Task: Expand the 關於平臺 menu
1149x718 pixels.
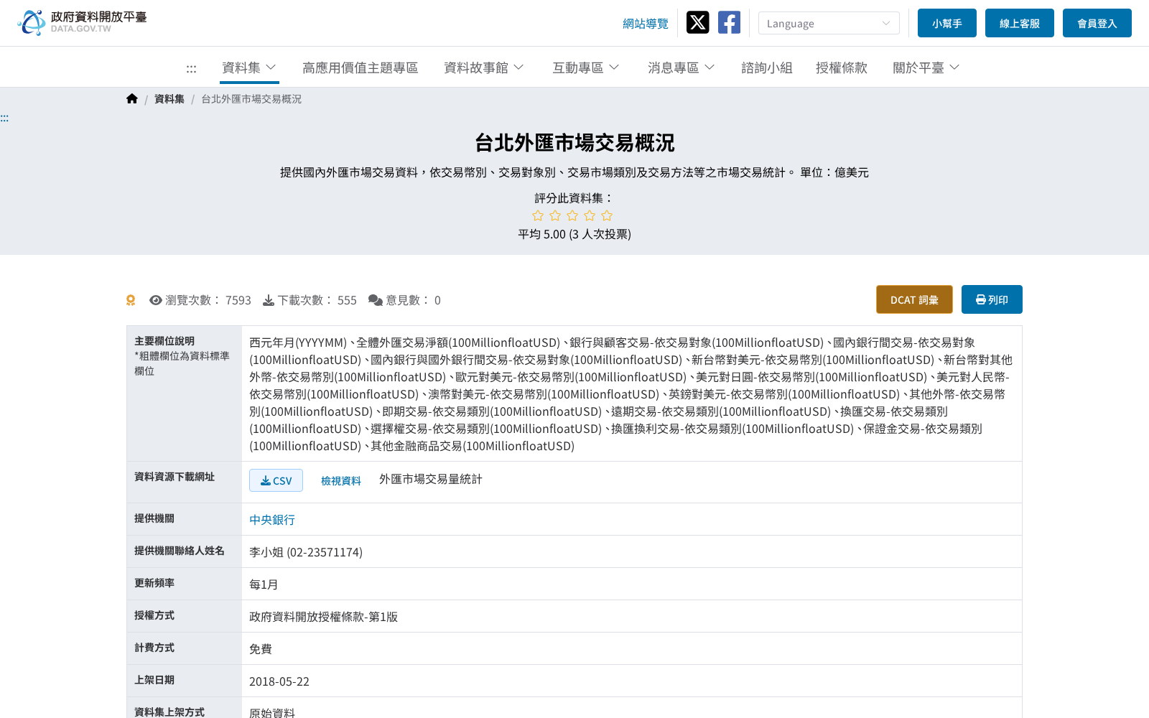Action: (926, 67)
